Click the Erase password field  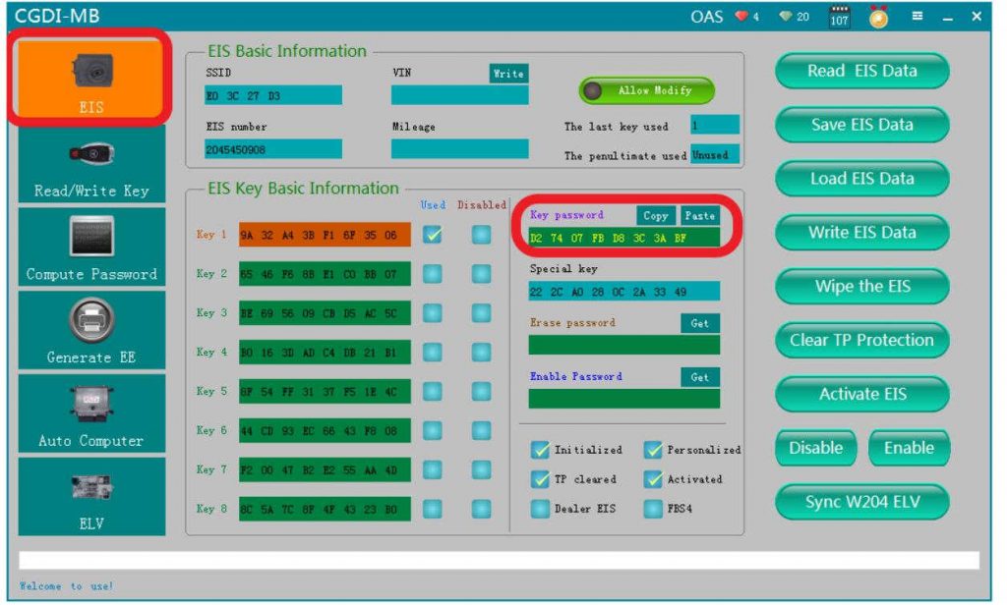[x=624, y=345]
